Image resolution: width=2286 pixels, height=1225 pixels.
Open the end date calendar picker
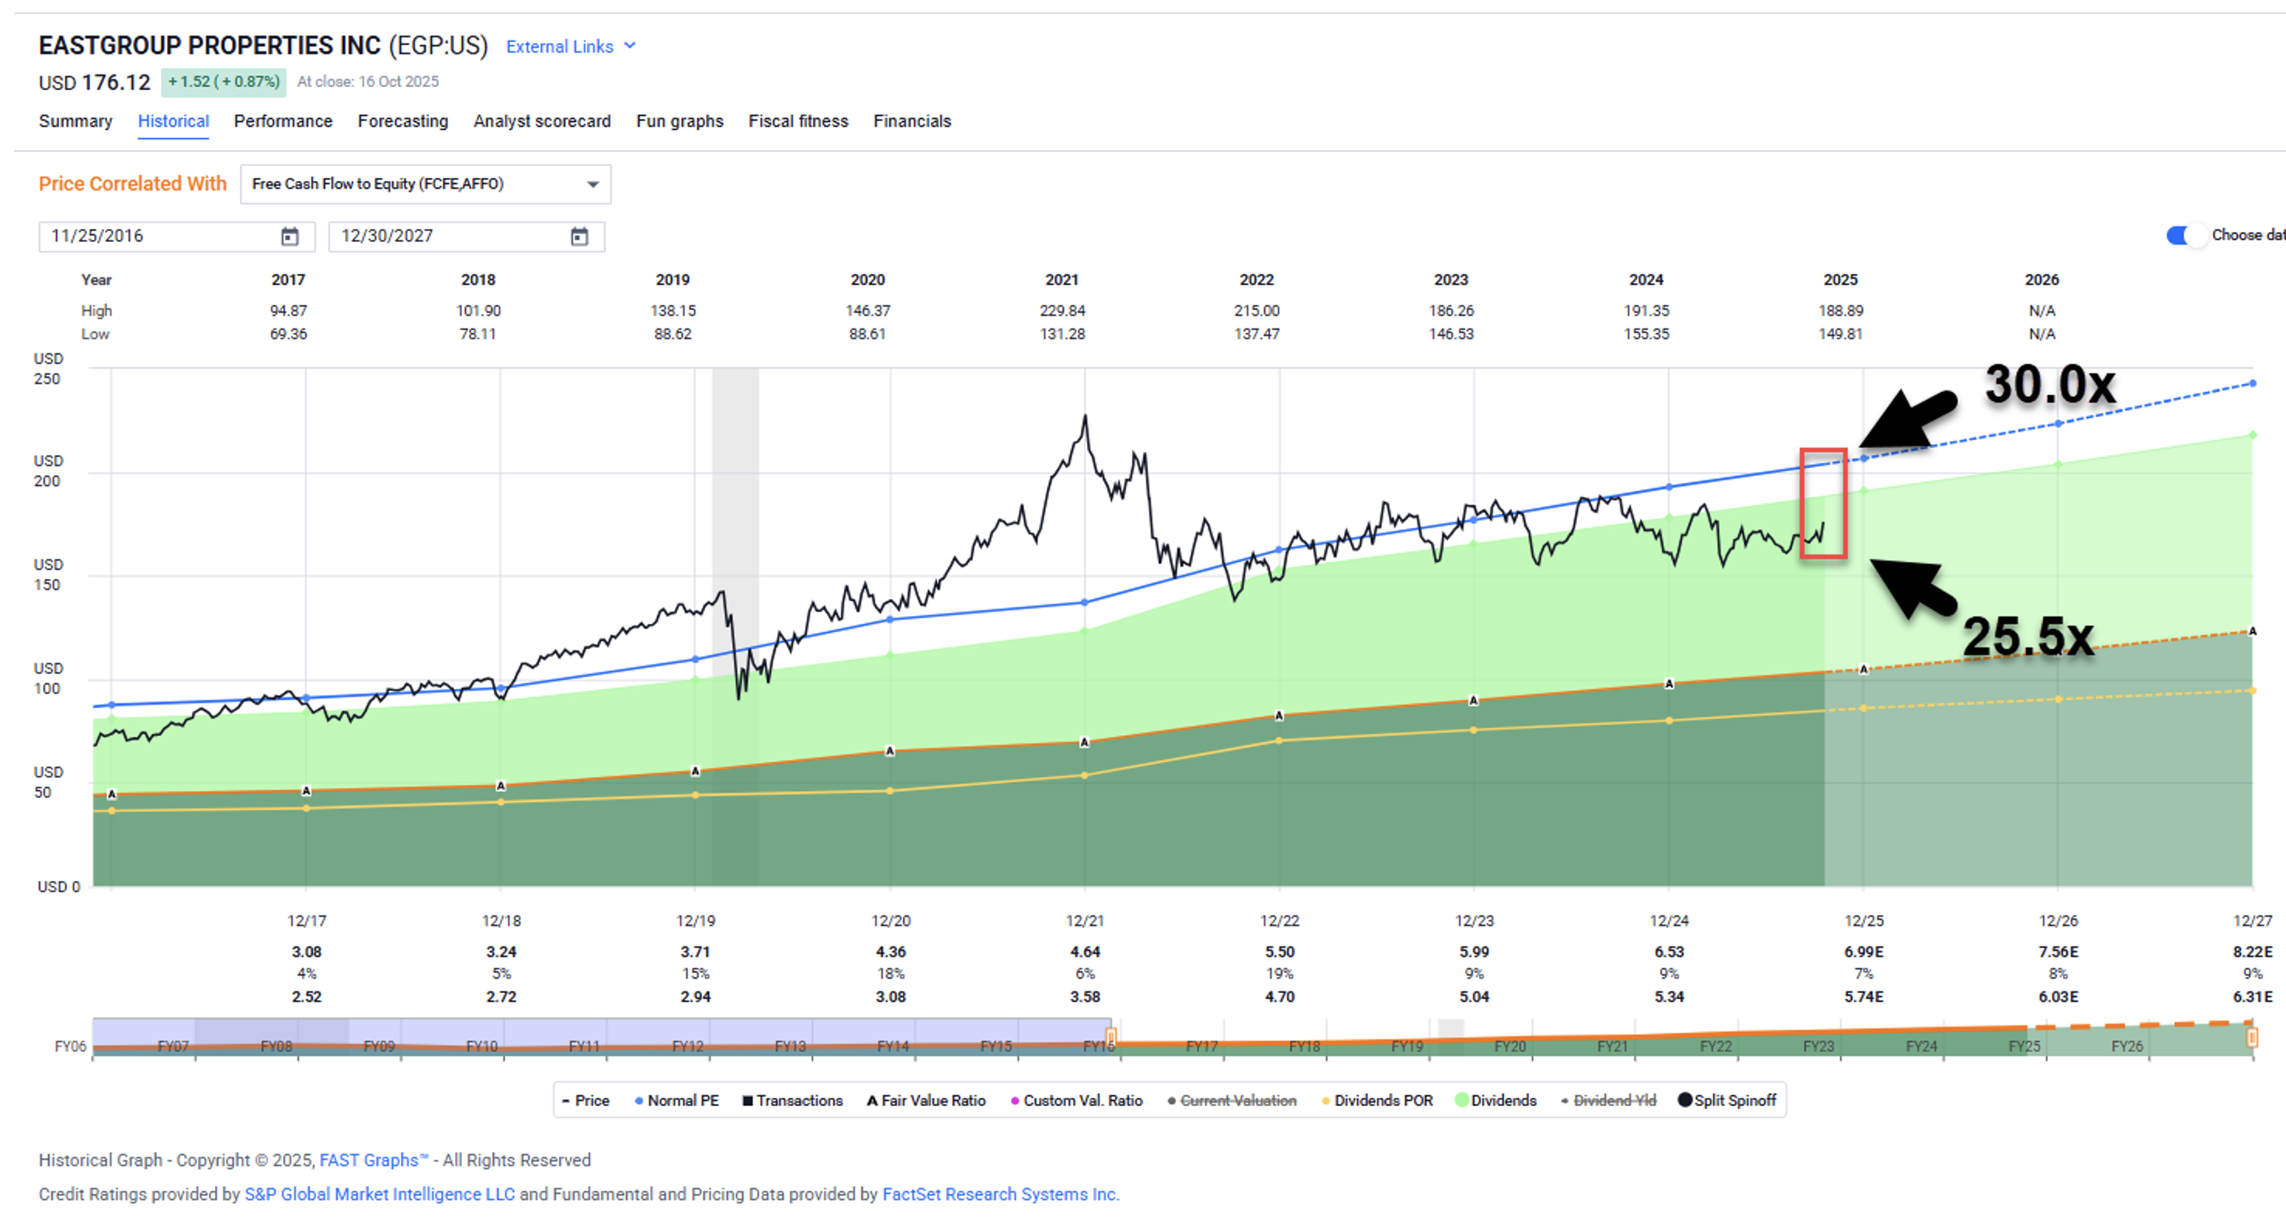pos(578,236)
